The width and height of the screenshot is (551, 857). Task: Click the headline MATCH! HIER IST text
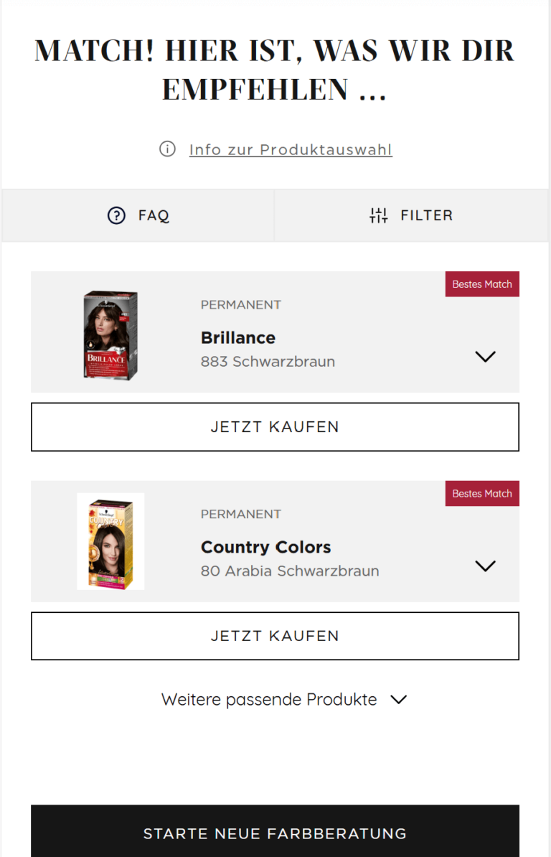[275, 70]
